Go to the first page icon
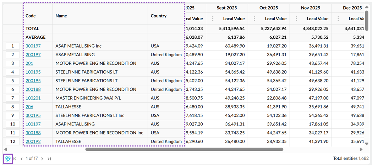The width and height of the screenshot is (372, 165). pyautogui.click(x=15, y=159)
